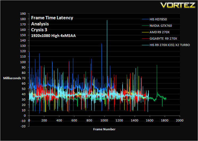This screenshot has width=198, height=141.
Task: Click the VORTEZ logo
Action: (178, 5)
